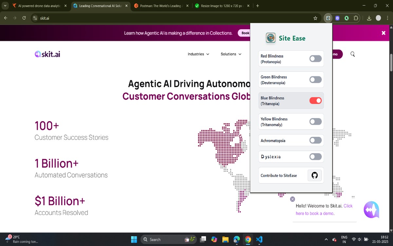
Task: Click the '100+' statistic text
Action: pyautogui.click(x=47, y=126)
